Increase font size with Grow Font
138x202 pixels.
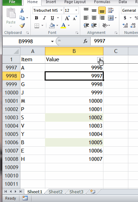[x=67, y=18]
